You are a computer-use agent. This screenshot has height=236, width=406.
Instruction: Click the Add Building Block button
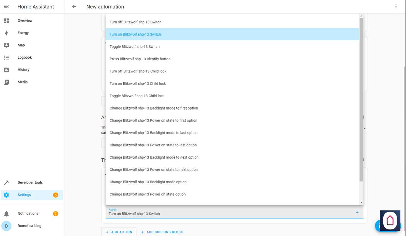162,232
